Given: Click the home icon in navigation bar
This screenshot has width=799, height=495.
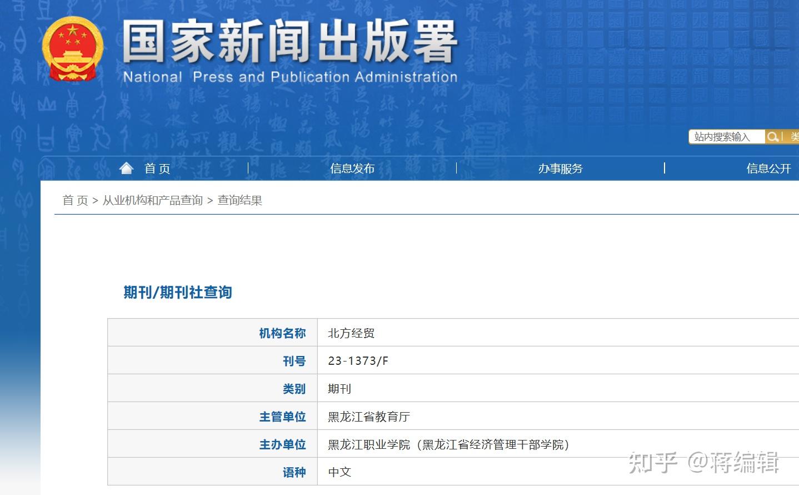Looking at the screenshot, I should point(127,168).
